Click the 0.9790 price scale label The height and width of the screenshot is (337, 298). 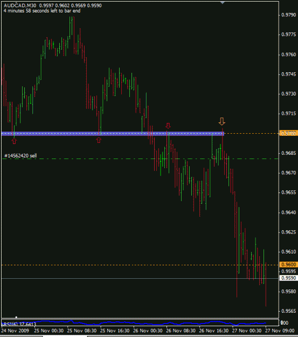point(288,15)
